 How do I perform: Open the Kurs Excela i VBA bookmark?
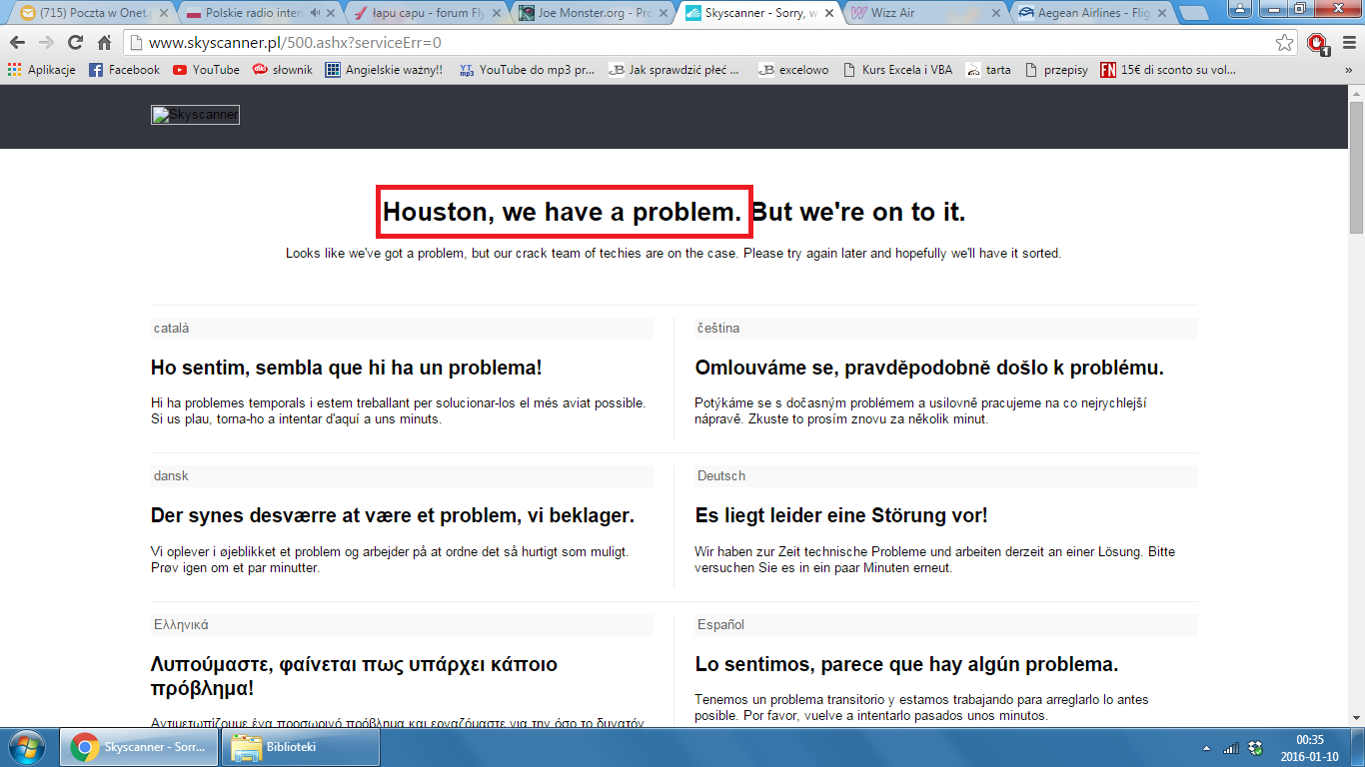click(x=897, y=70)
